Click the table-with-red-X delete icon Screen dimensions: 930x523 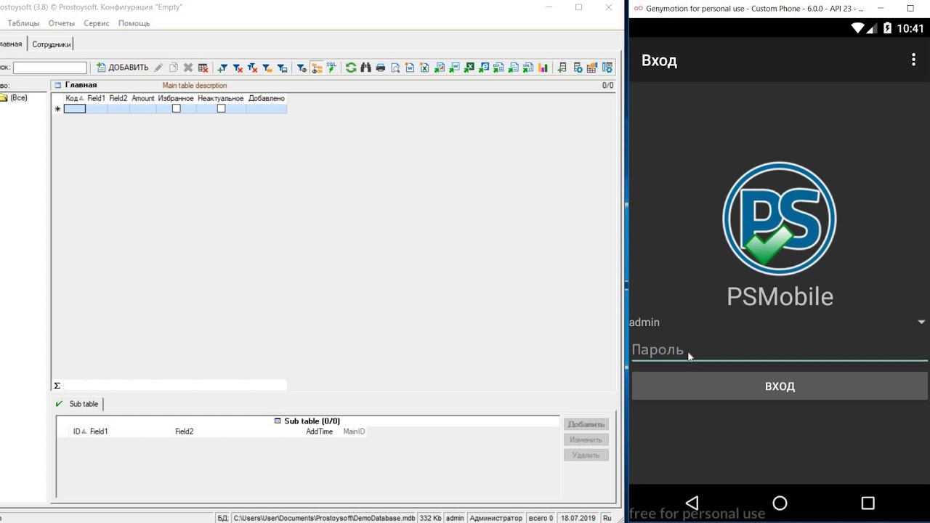(203, 68)
